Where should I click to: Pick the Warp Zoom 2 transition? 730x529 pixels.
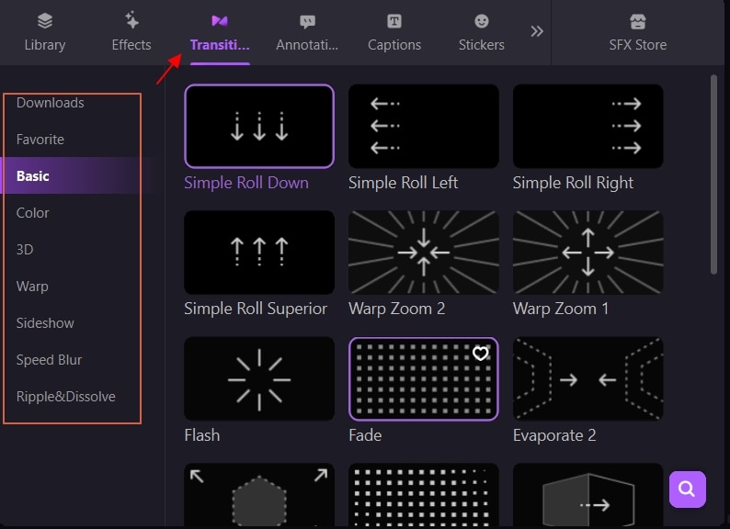pos(423,253)
